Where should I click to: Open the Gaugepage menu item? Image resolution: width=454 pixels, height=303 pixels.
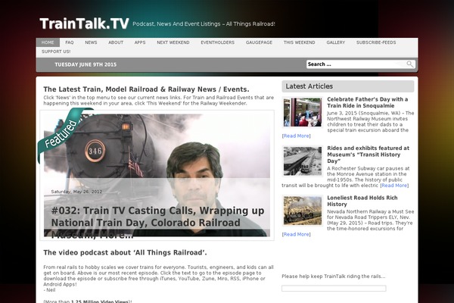click(x=259, y=42)
